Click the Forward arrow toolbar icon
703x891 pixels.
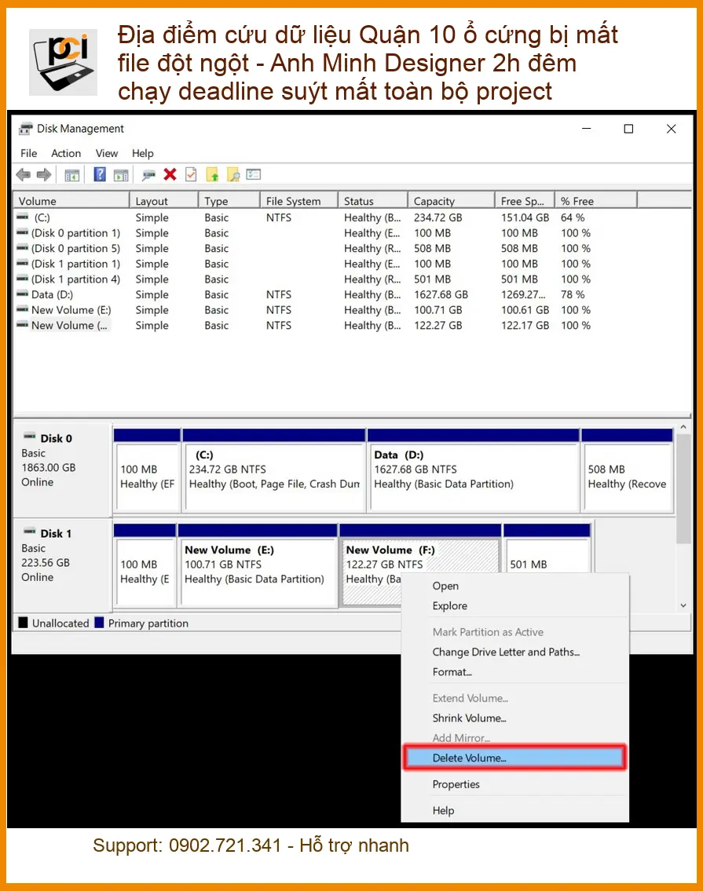pyautogui.click(x=44, y=175)
